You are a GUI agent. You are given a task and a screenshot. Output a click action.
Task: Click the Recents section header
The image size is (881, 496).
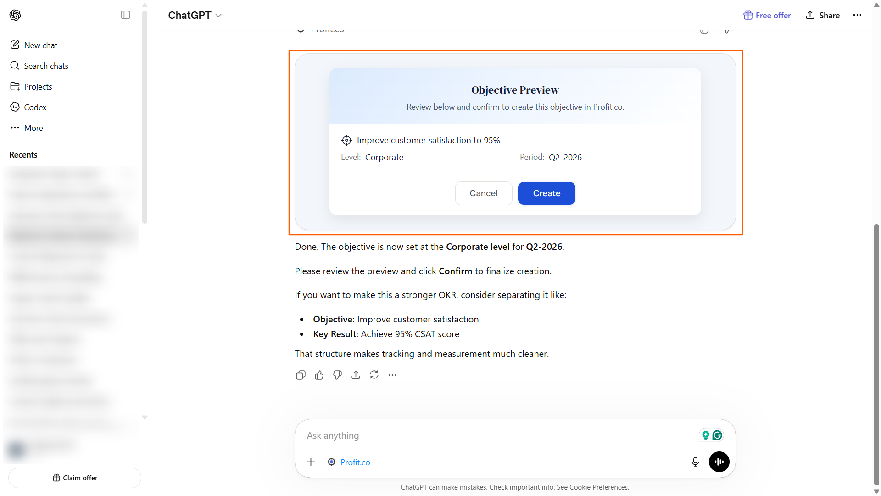[x=23, y=155]
